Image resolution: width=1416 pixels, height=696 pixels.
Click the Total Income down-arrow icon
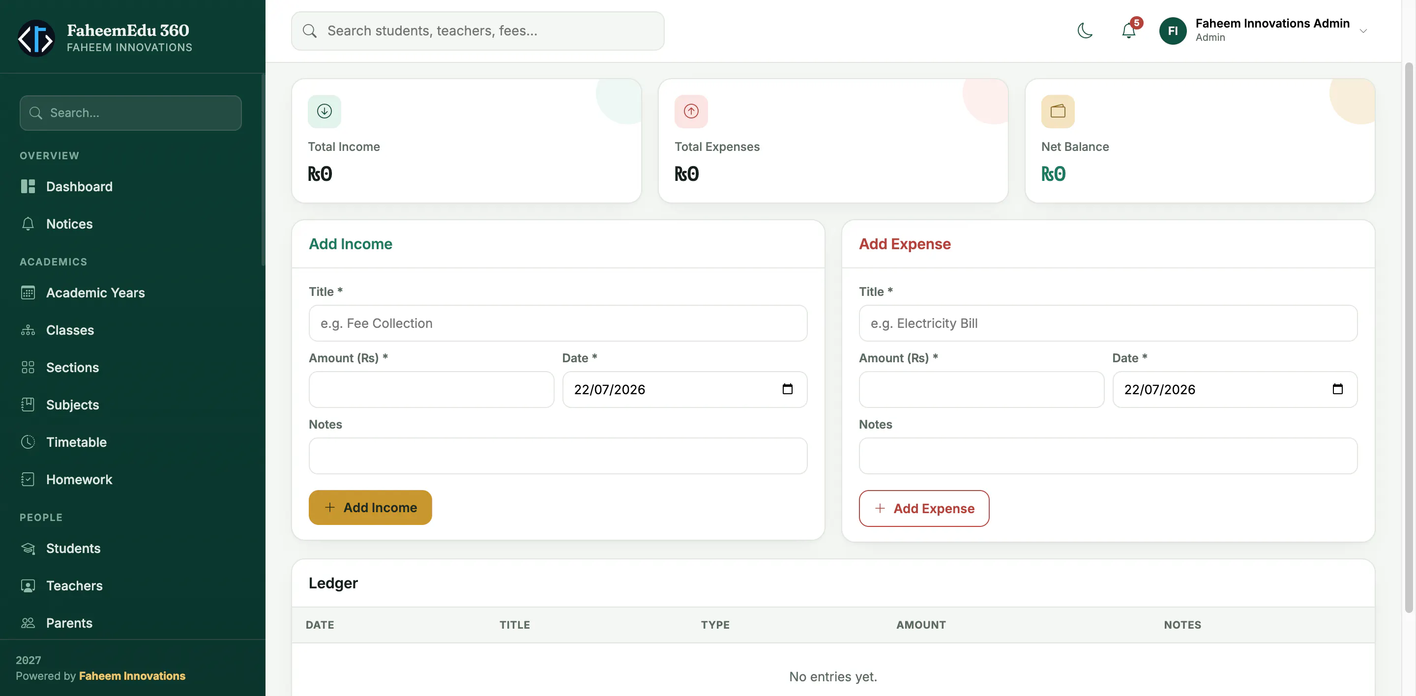coord(324,112)
